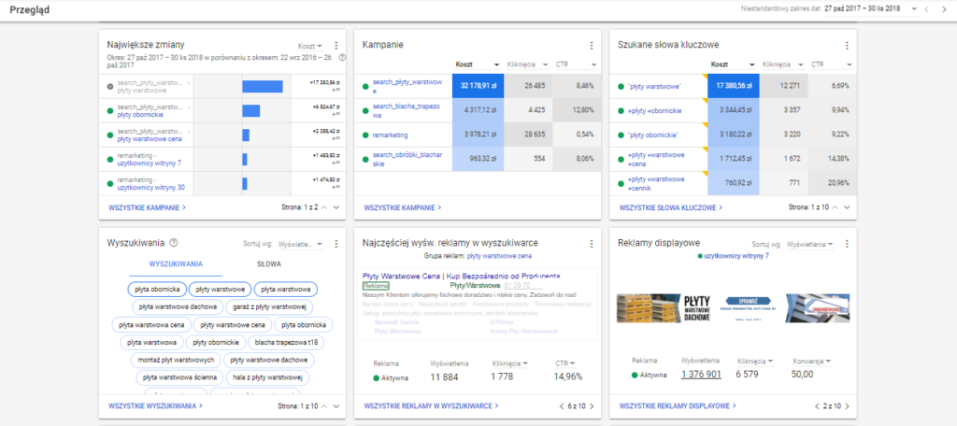The width and height of the screenshot is (957, 426).
Task: Open the Szukane słowa kluczowe options menu
Action: coord(847,45)
